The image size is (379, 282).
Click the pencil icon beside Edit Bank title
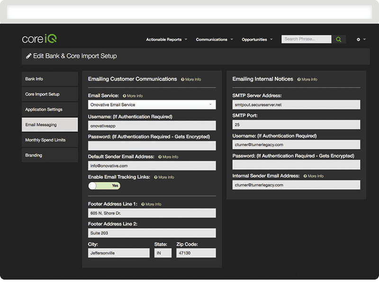pos(29,56)
